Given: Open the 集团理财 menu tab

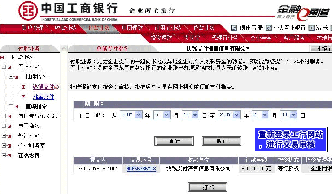Looking at the screenshot, I should (x=132, y=28).
